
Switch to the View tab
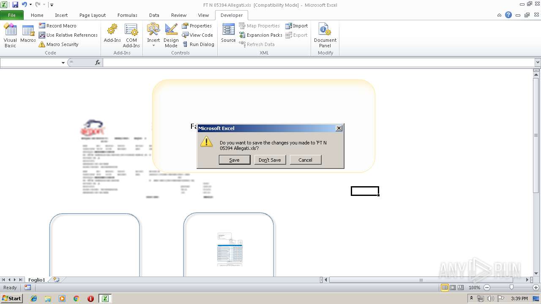203,15
